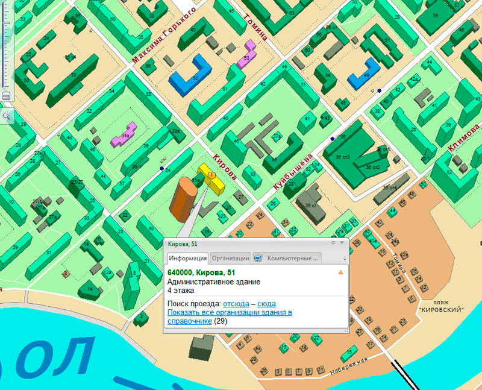Screen dimensions: 482x390
Task: Pin the Кирова, 51 info popup
Action: [x=333, y=244]
